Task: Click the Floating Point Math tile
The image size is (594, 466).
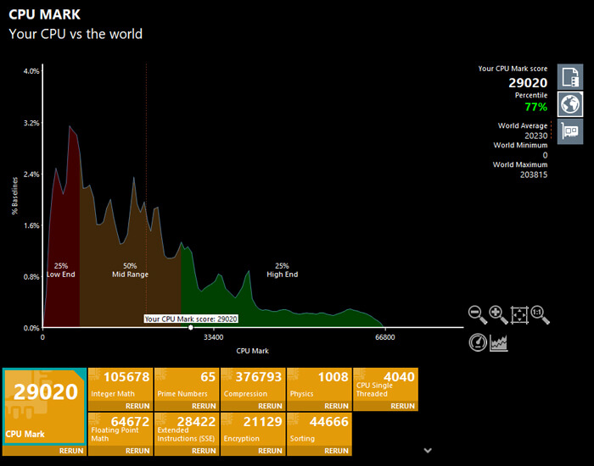Action: (x=120, y=429)
